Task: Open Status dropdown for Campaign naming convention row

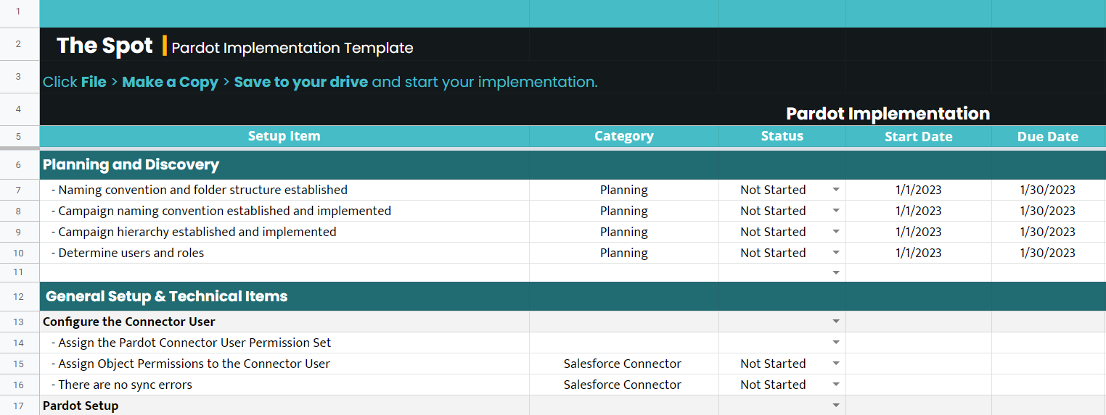Action: tap(836, 211)
